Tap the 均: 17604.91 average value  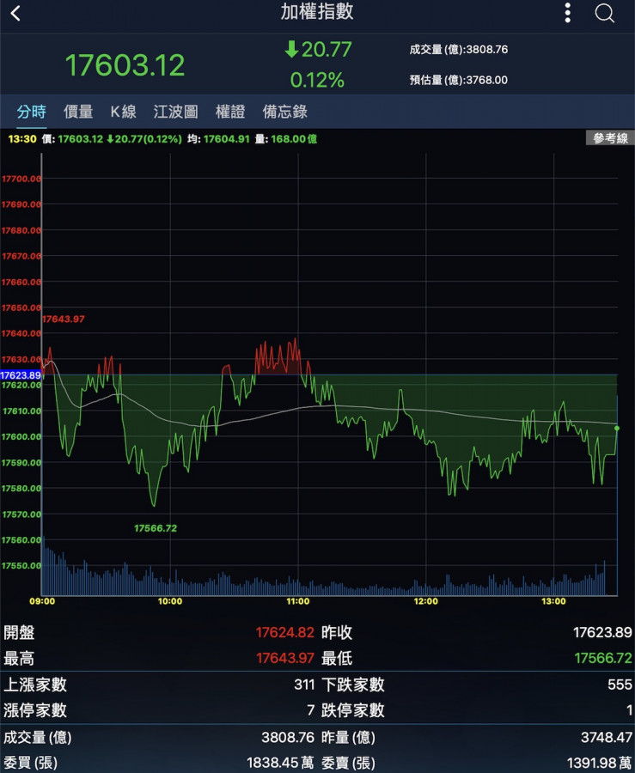pyautogui.click(x=218, y=139)
